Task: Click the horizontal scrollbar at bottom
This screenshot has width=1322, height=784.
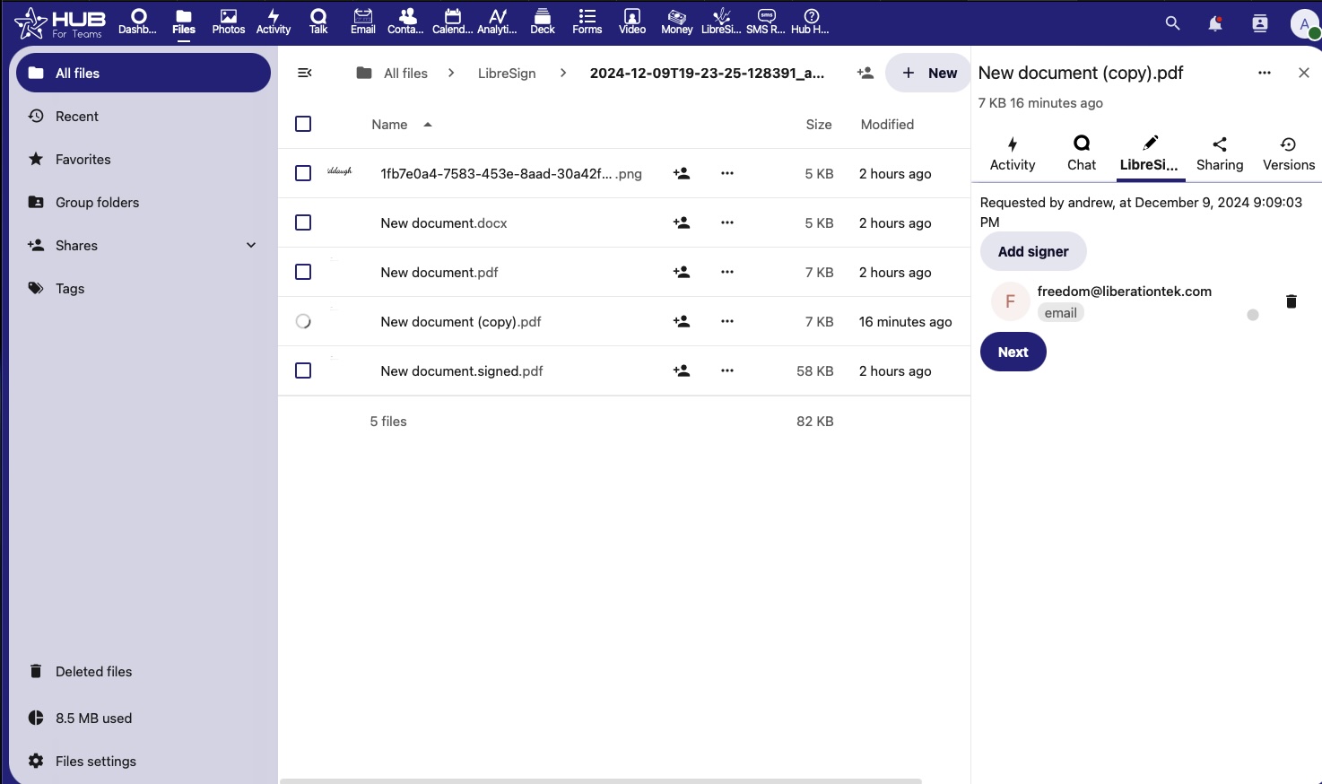Action: (601, 780)
